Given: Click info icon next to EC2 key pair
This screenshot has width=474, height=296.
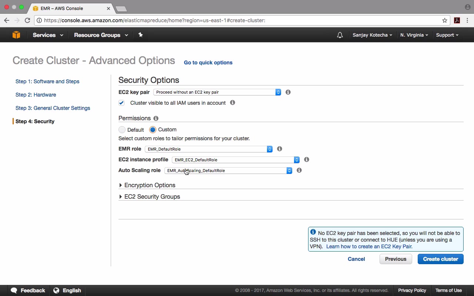Looking at the screenshot, I should (288, 92).
